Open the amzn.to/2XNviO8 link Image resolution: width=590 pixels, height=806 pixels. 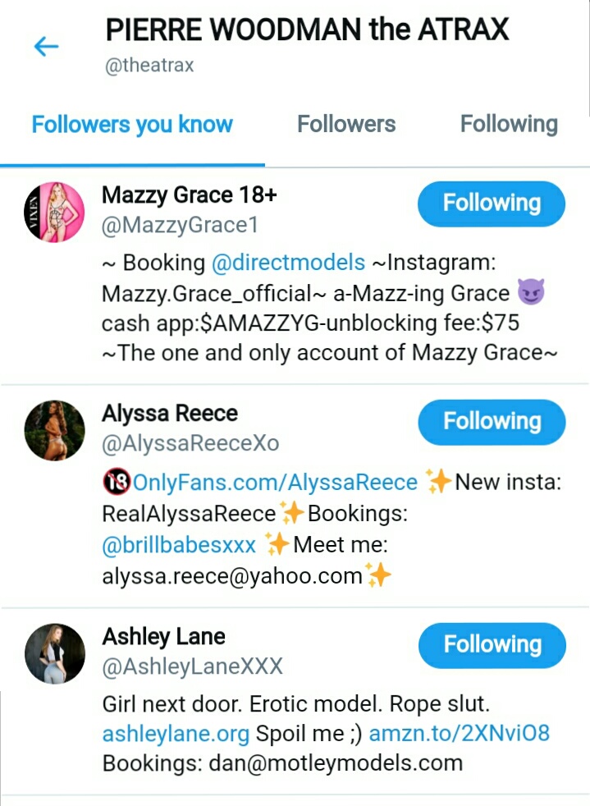click(x=460, y=734)
